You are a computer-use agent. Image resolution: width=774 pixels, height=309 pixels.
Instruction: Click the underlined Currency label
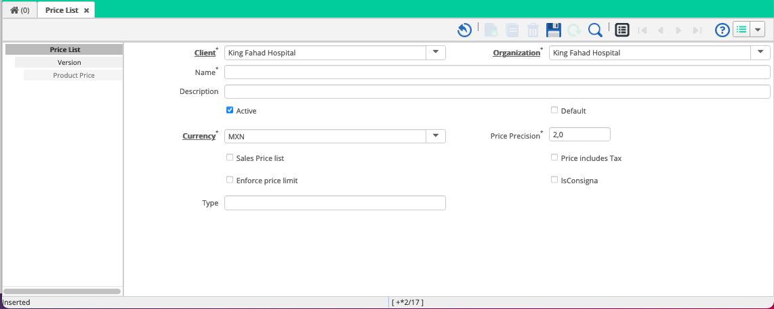199,136
